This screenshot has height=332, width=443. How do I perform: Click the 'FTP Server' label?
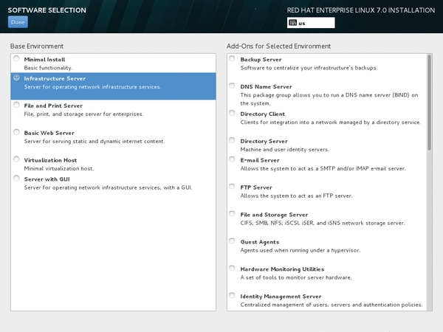256,187
